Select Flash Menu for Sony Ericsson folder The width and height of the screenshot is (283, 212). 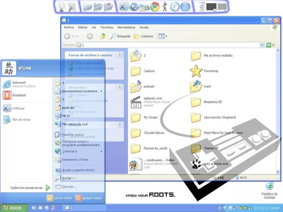coord(216,133)
